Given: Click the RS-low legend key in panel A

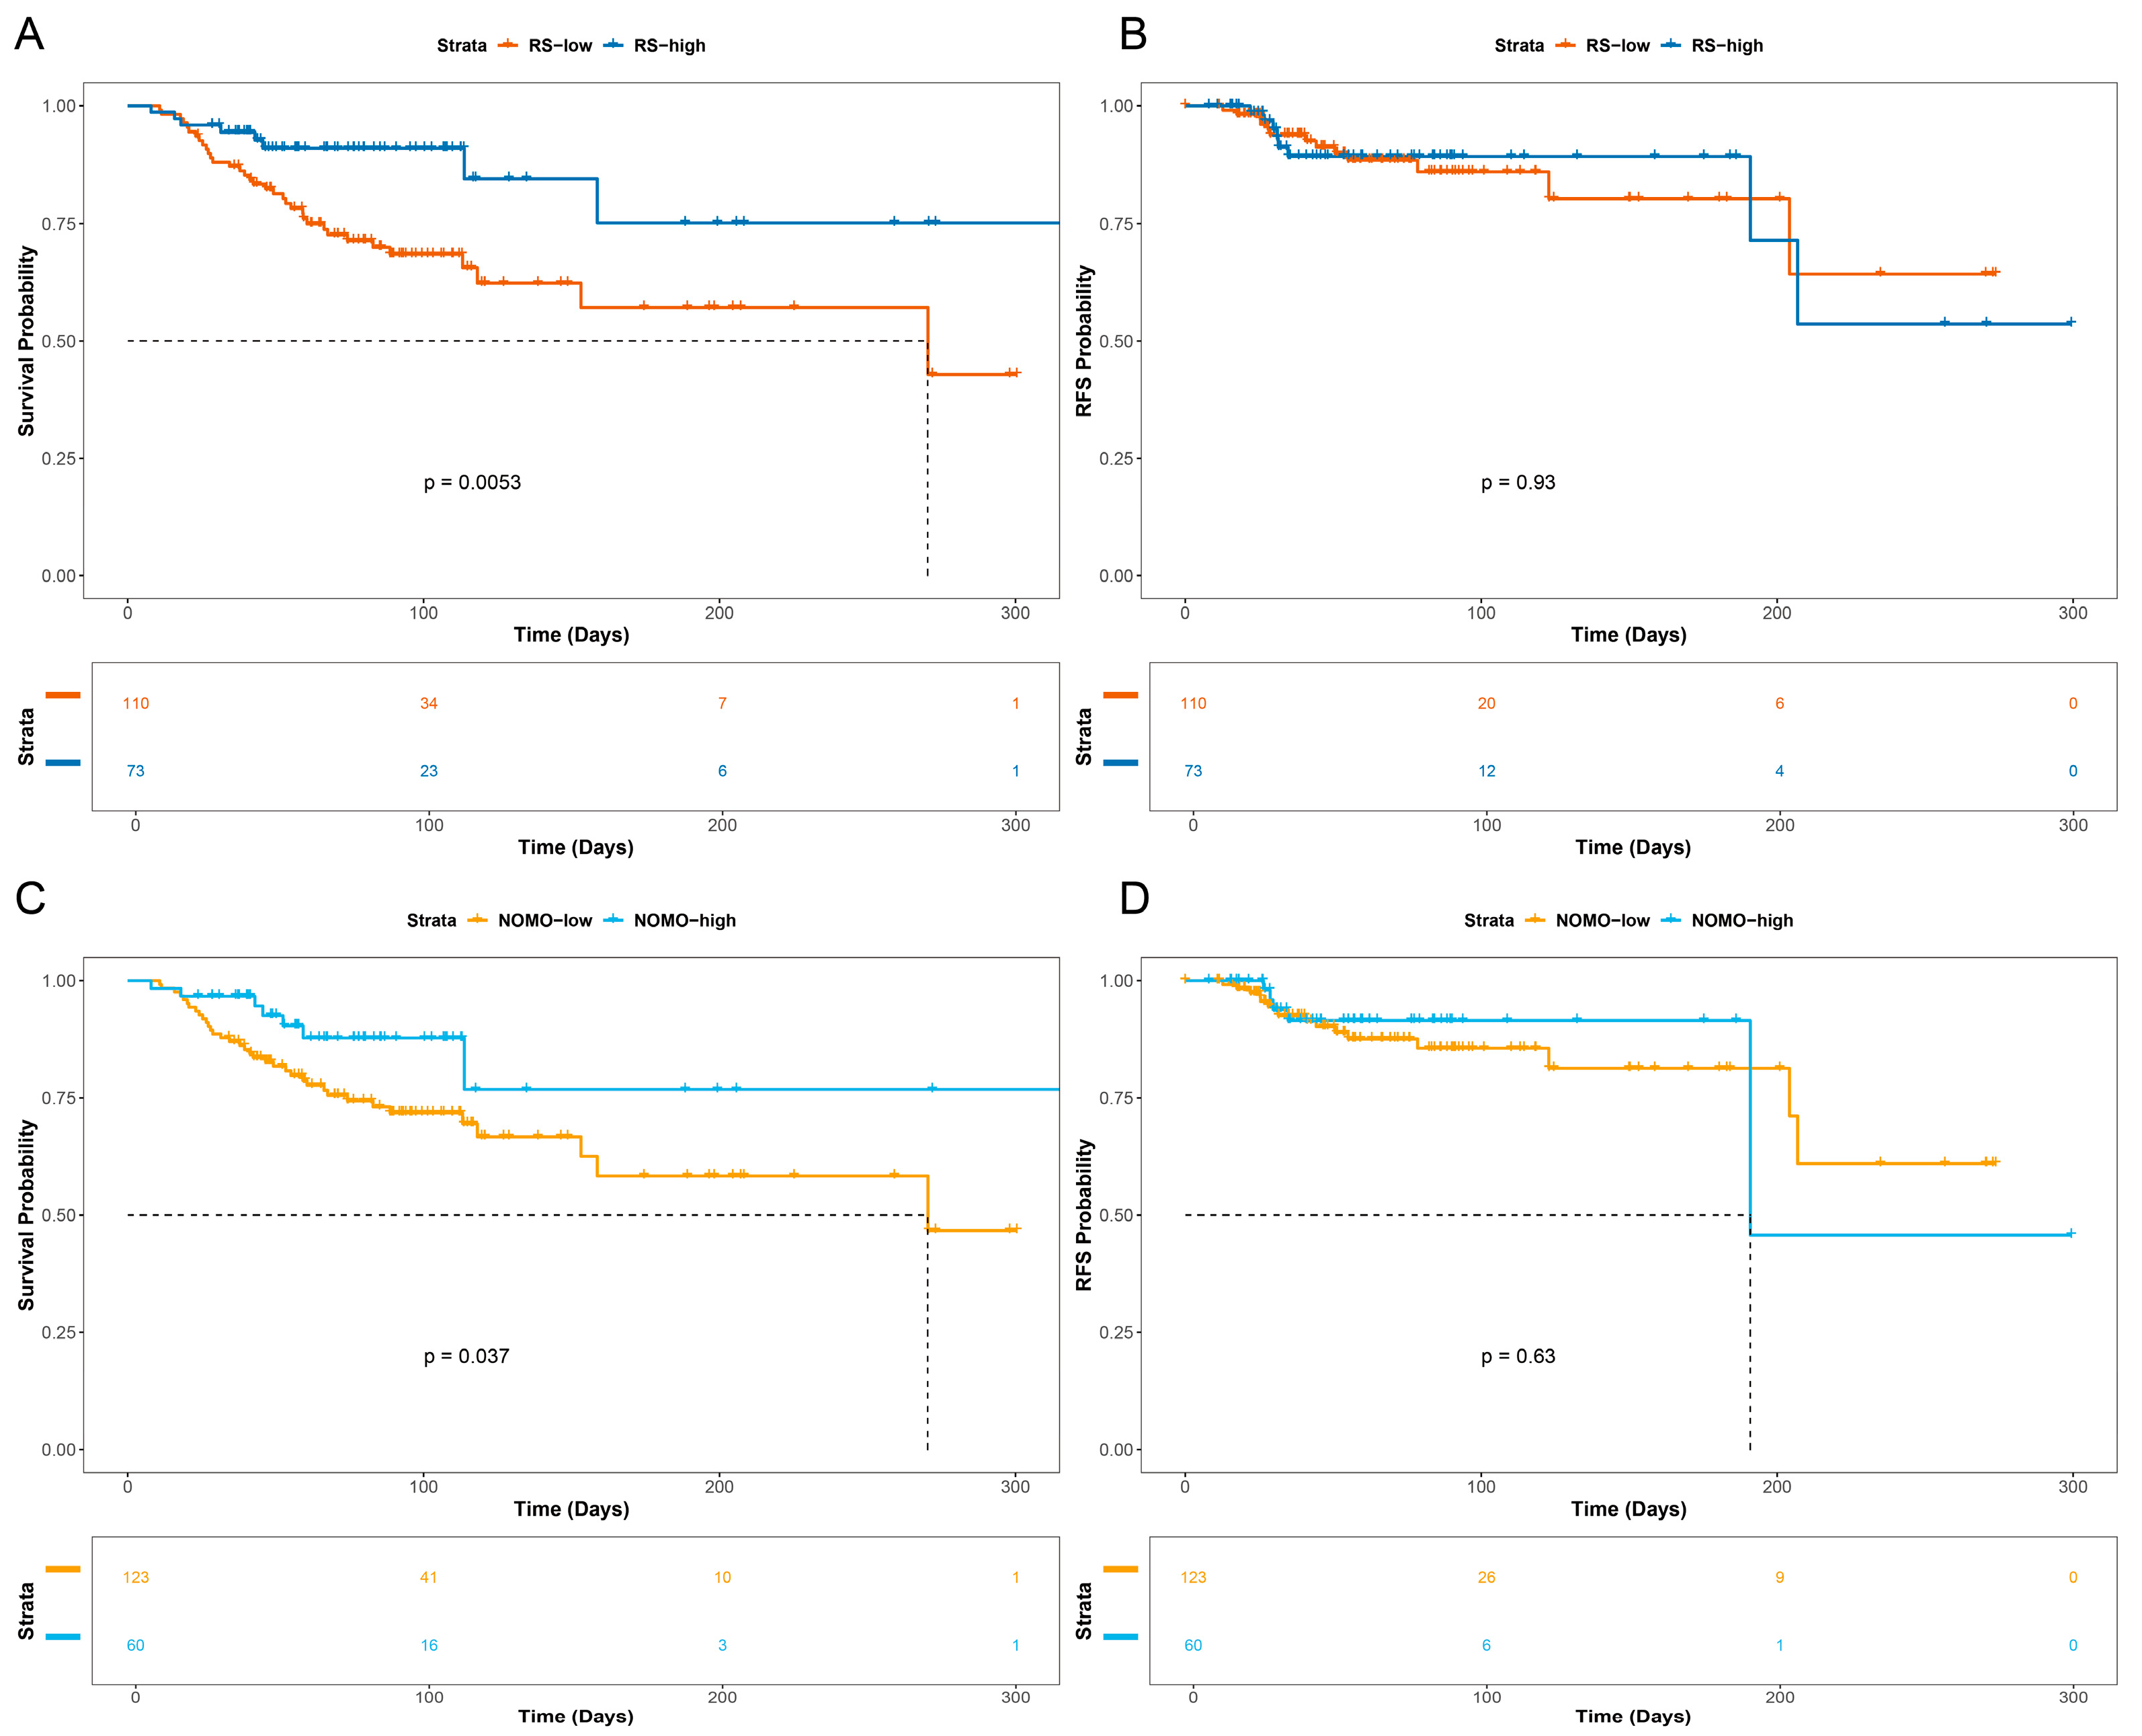Looking at the screenshot, I should 507,45.
